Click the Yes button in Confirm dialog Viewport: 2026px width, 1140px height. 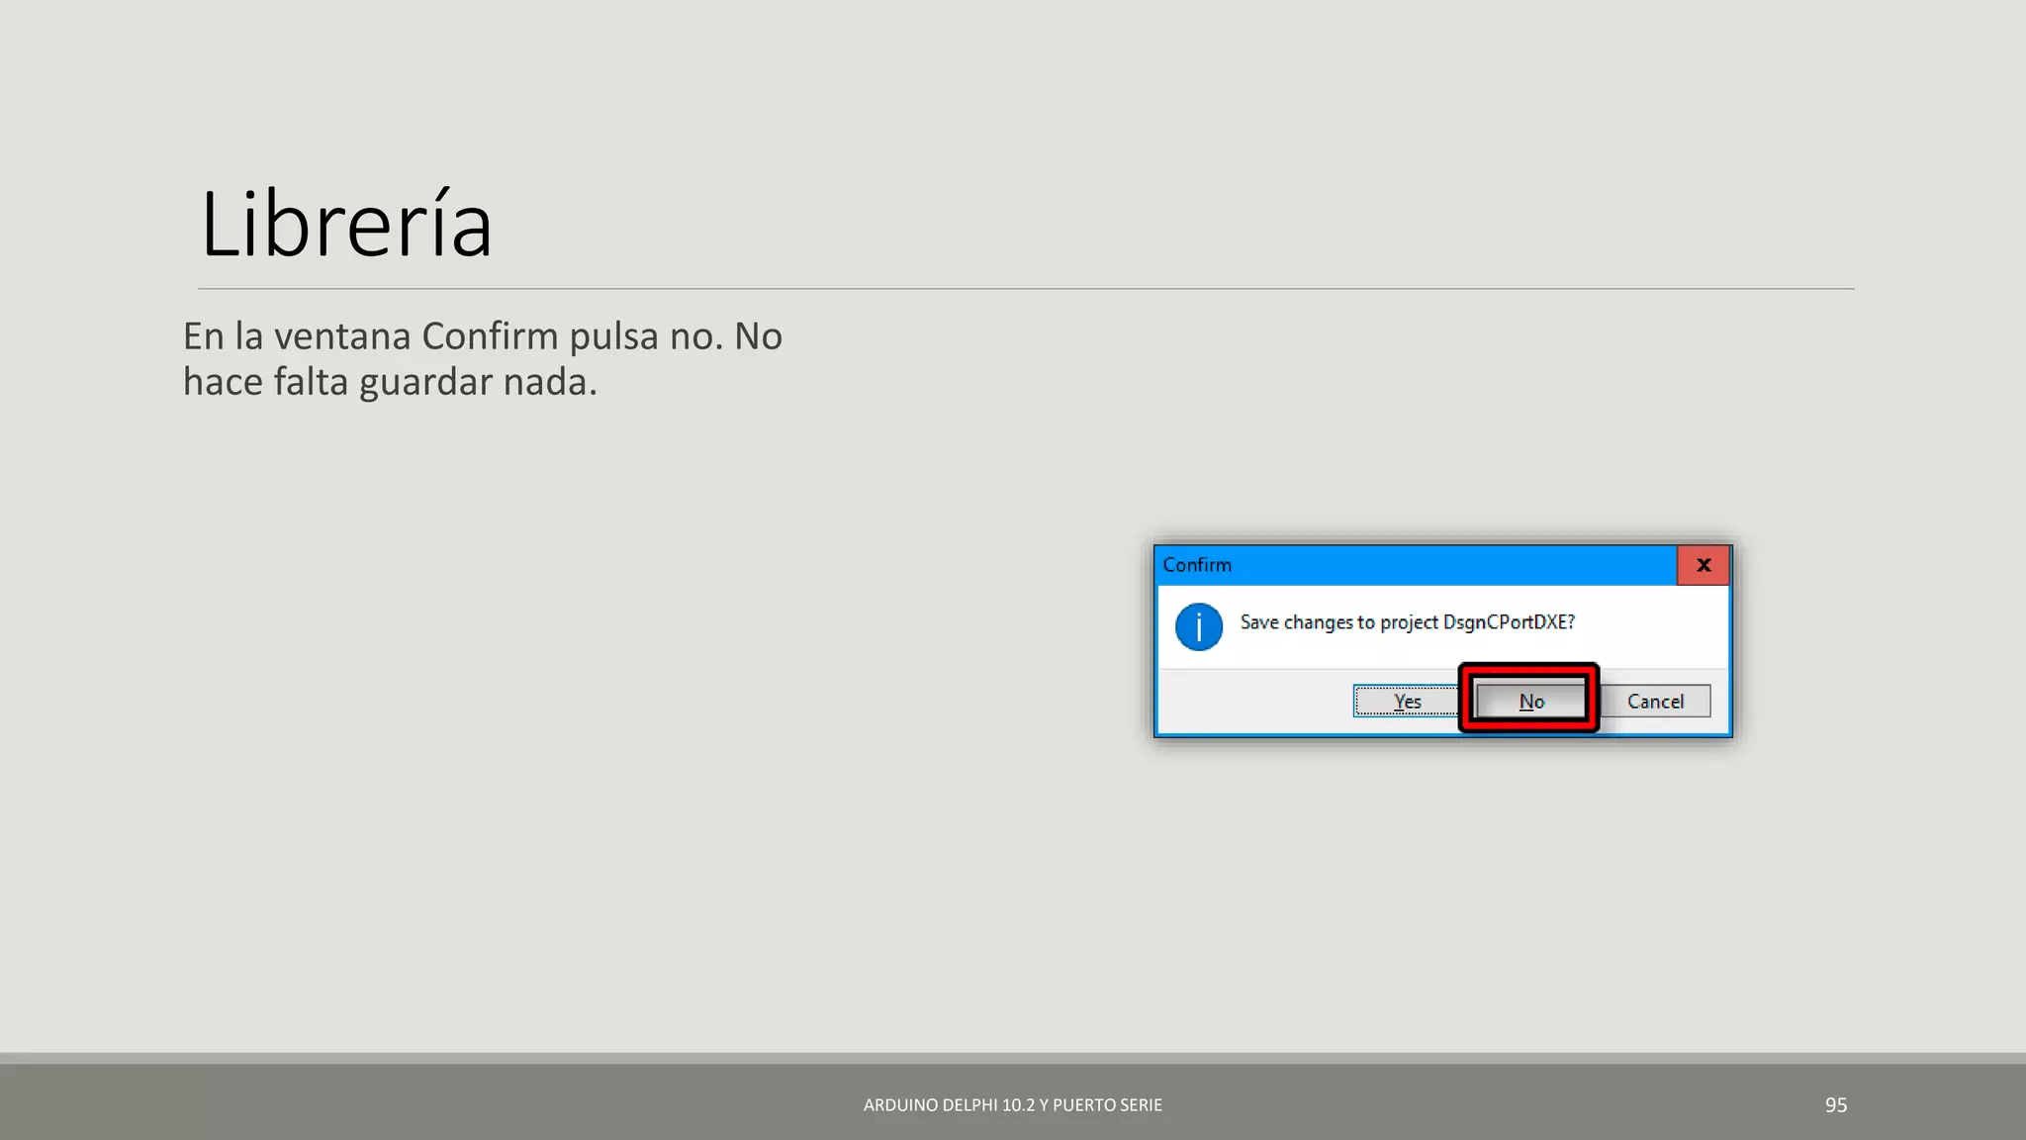coord(1406,701)
